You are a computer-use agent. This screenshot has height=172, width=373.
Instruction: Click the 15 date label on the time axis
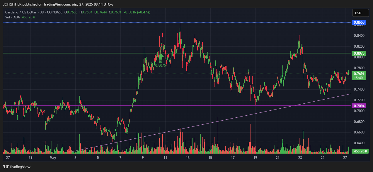coord(210,158)
